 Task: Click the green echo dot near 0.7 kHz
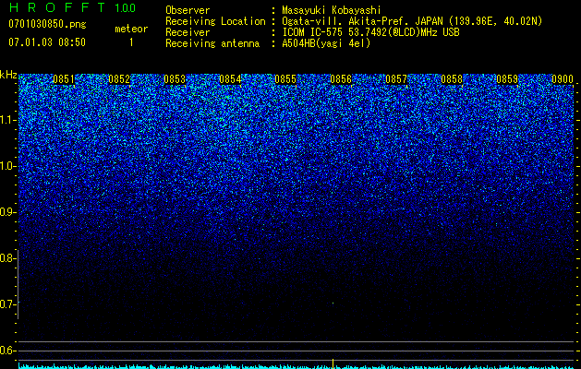pyautogui.click(x=333, y=304)
